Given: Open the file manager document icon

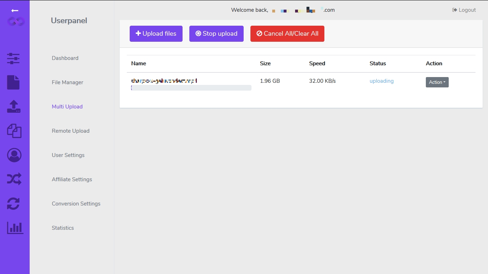Looking at the screenshot, I should 14,82.
